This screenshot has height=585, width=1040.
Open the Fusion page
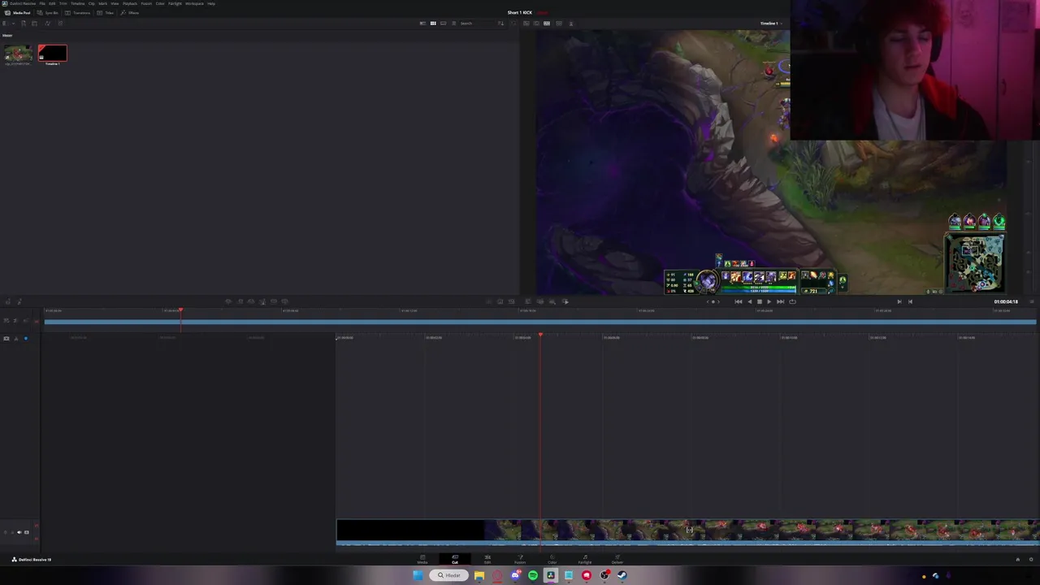(x=520, y=560)
